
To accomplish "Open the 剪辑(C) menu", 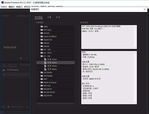I will [x=19, y=7].
